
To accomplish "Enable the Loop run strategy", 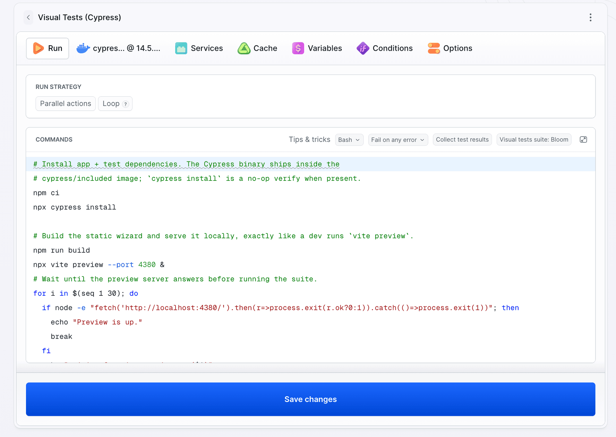I will pyautogui.click(x=111, y=104).
